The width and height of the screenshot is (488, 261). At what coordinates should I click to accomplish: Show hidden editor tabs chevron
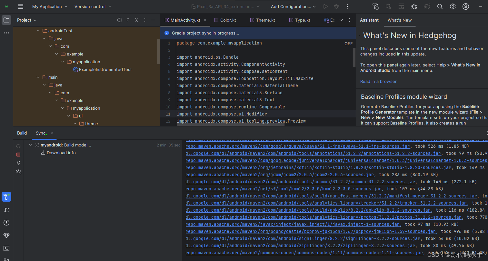(x=341, y=20)
